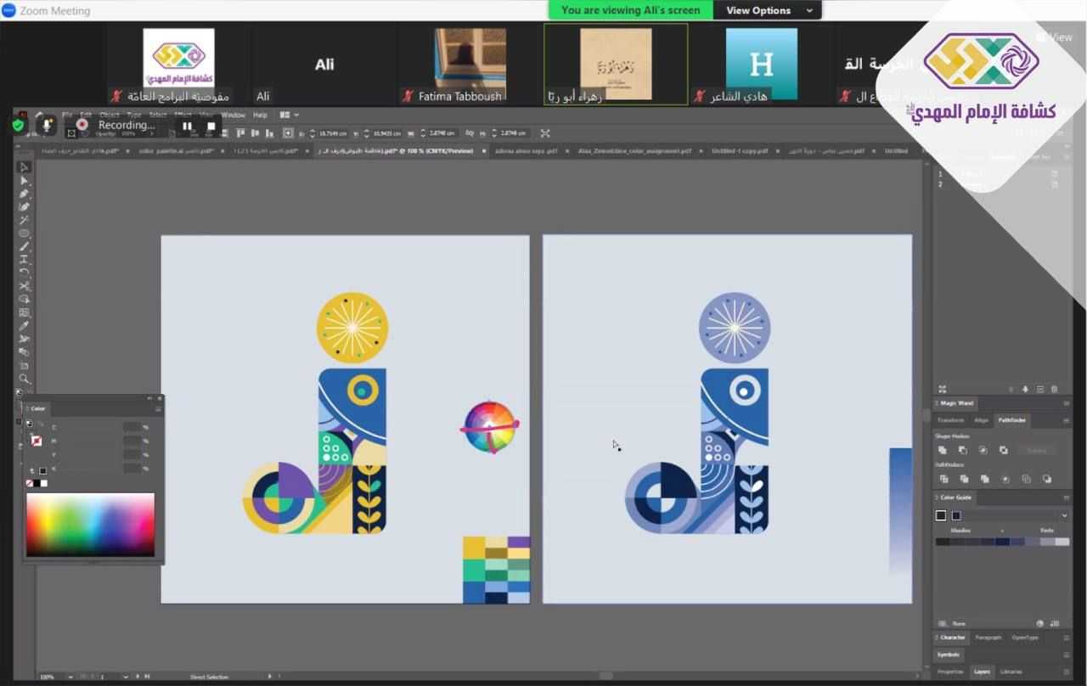
Task: Open the Libraries panel tab
Action: [1011, 672]
